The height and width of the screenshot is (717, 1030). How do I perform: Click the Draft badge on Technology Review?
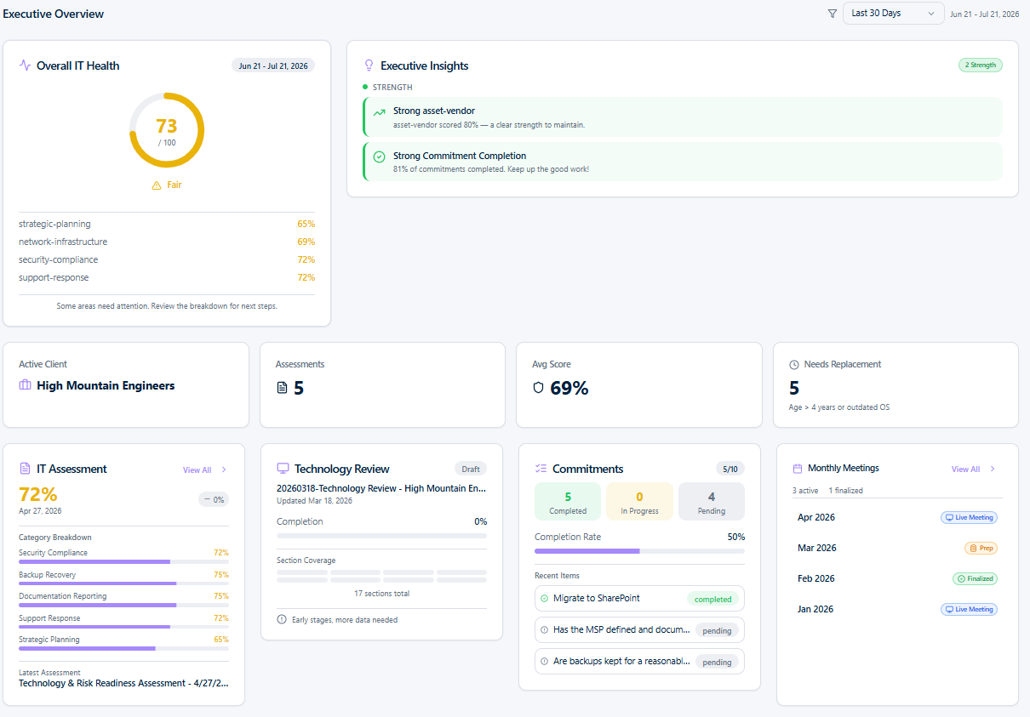coord(471,469)
